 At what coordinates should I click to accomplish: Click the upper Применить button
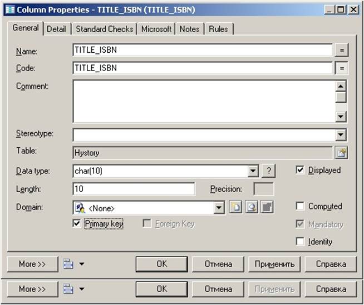pyautogui.click(x=274, y=264)
